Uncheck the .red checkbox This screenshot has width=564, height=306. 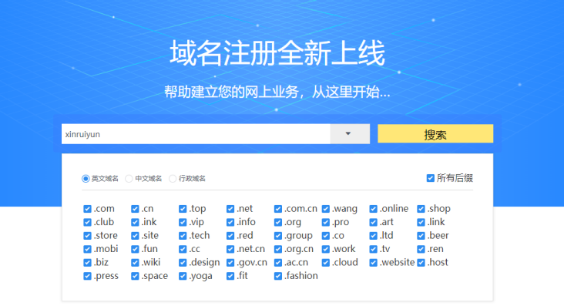230,236
